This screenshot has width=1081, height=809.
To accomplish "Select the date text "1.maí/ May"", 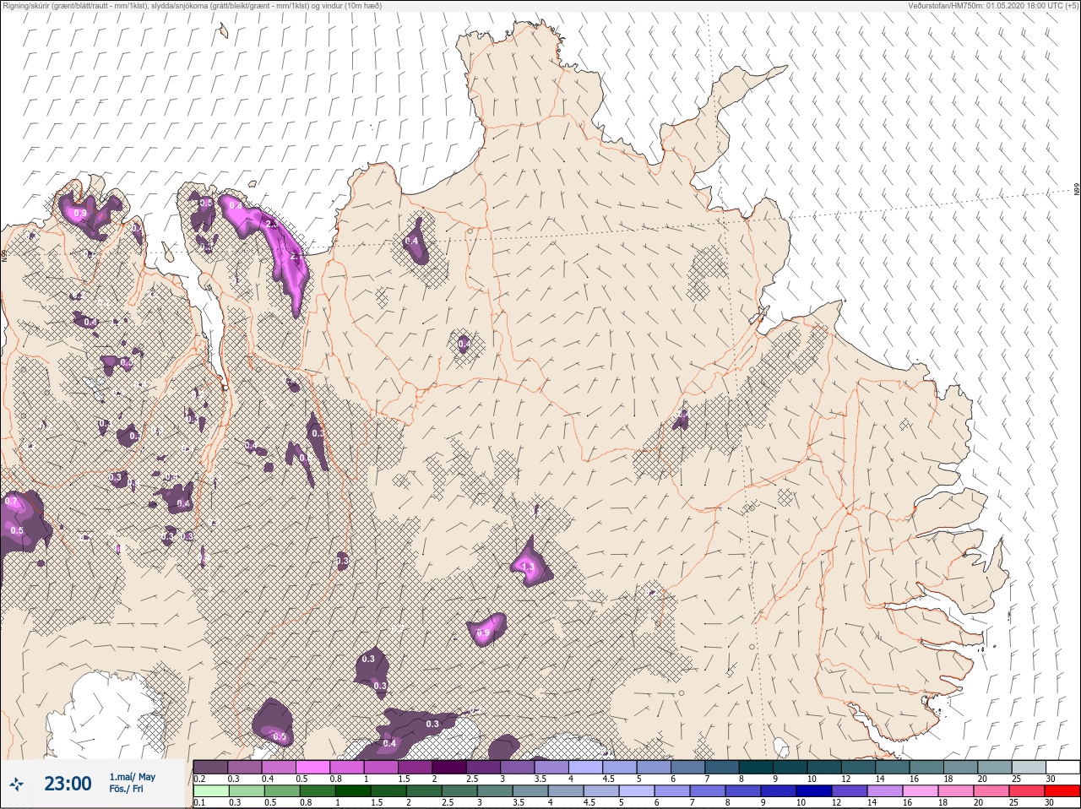I will 133,777.
